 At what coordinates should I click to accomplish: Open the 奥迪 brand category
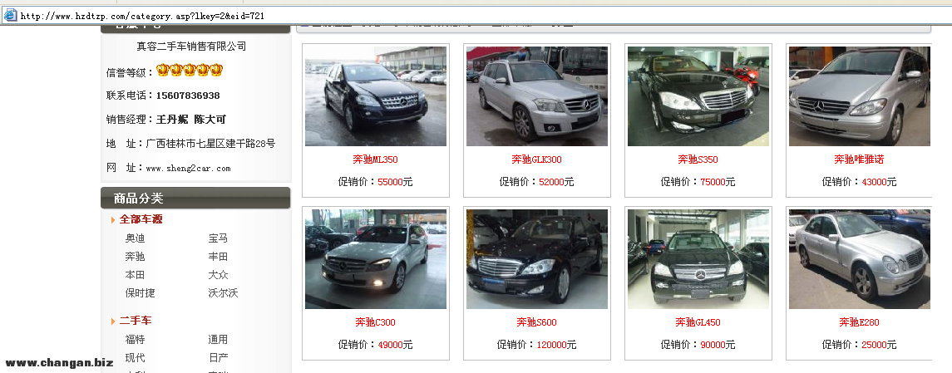136,238
